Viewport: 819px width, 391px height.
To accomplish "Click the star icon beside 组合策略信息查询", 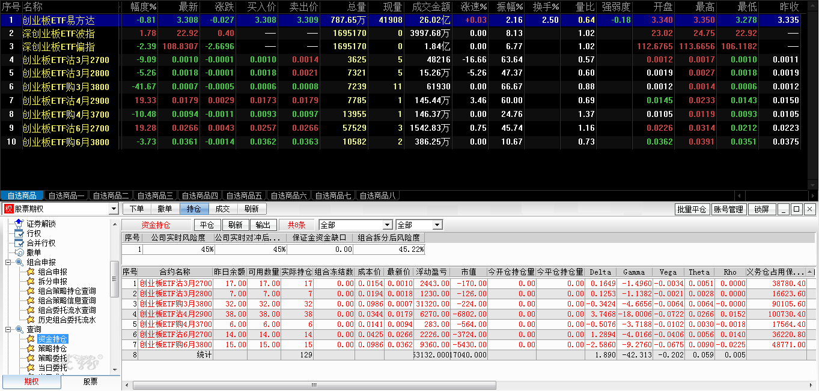I will coord(31,300).
